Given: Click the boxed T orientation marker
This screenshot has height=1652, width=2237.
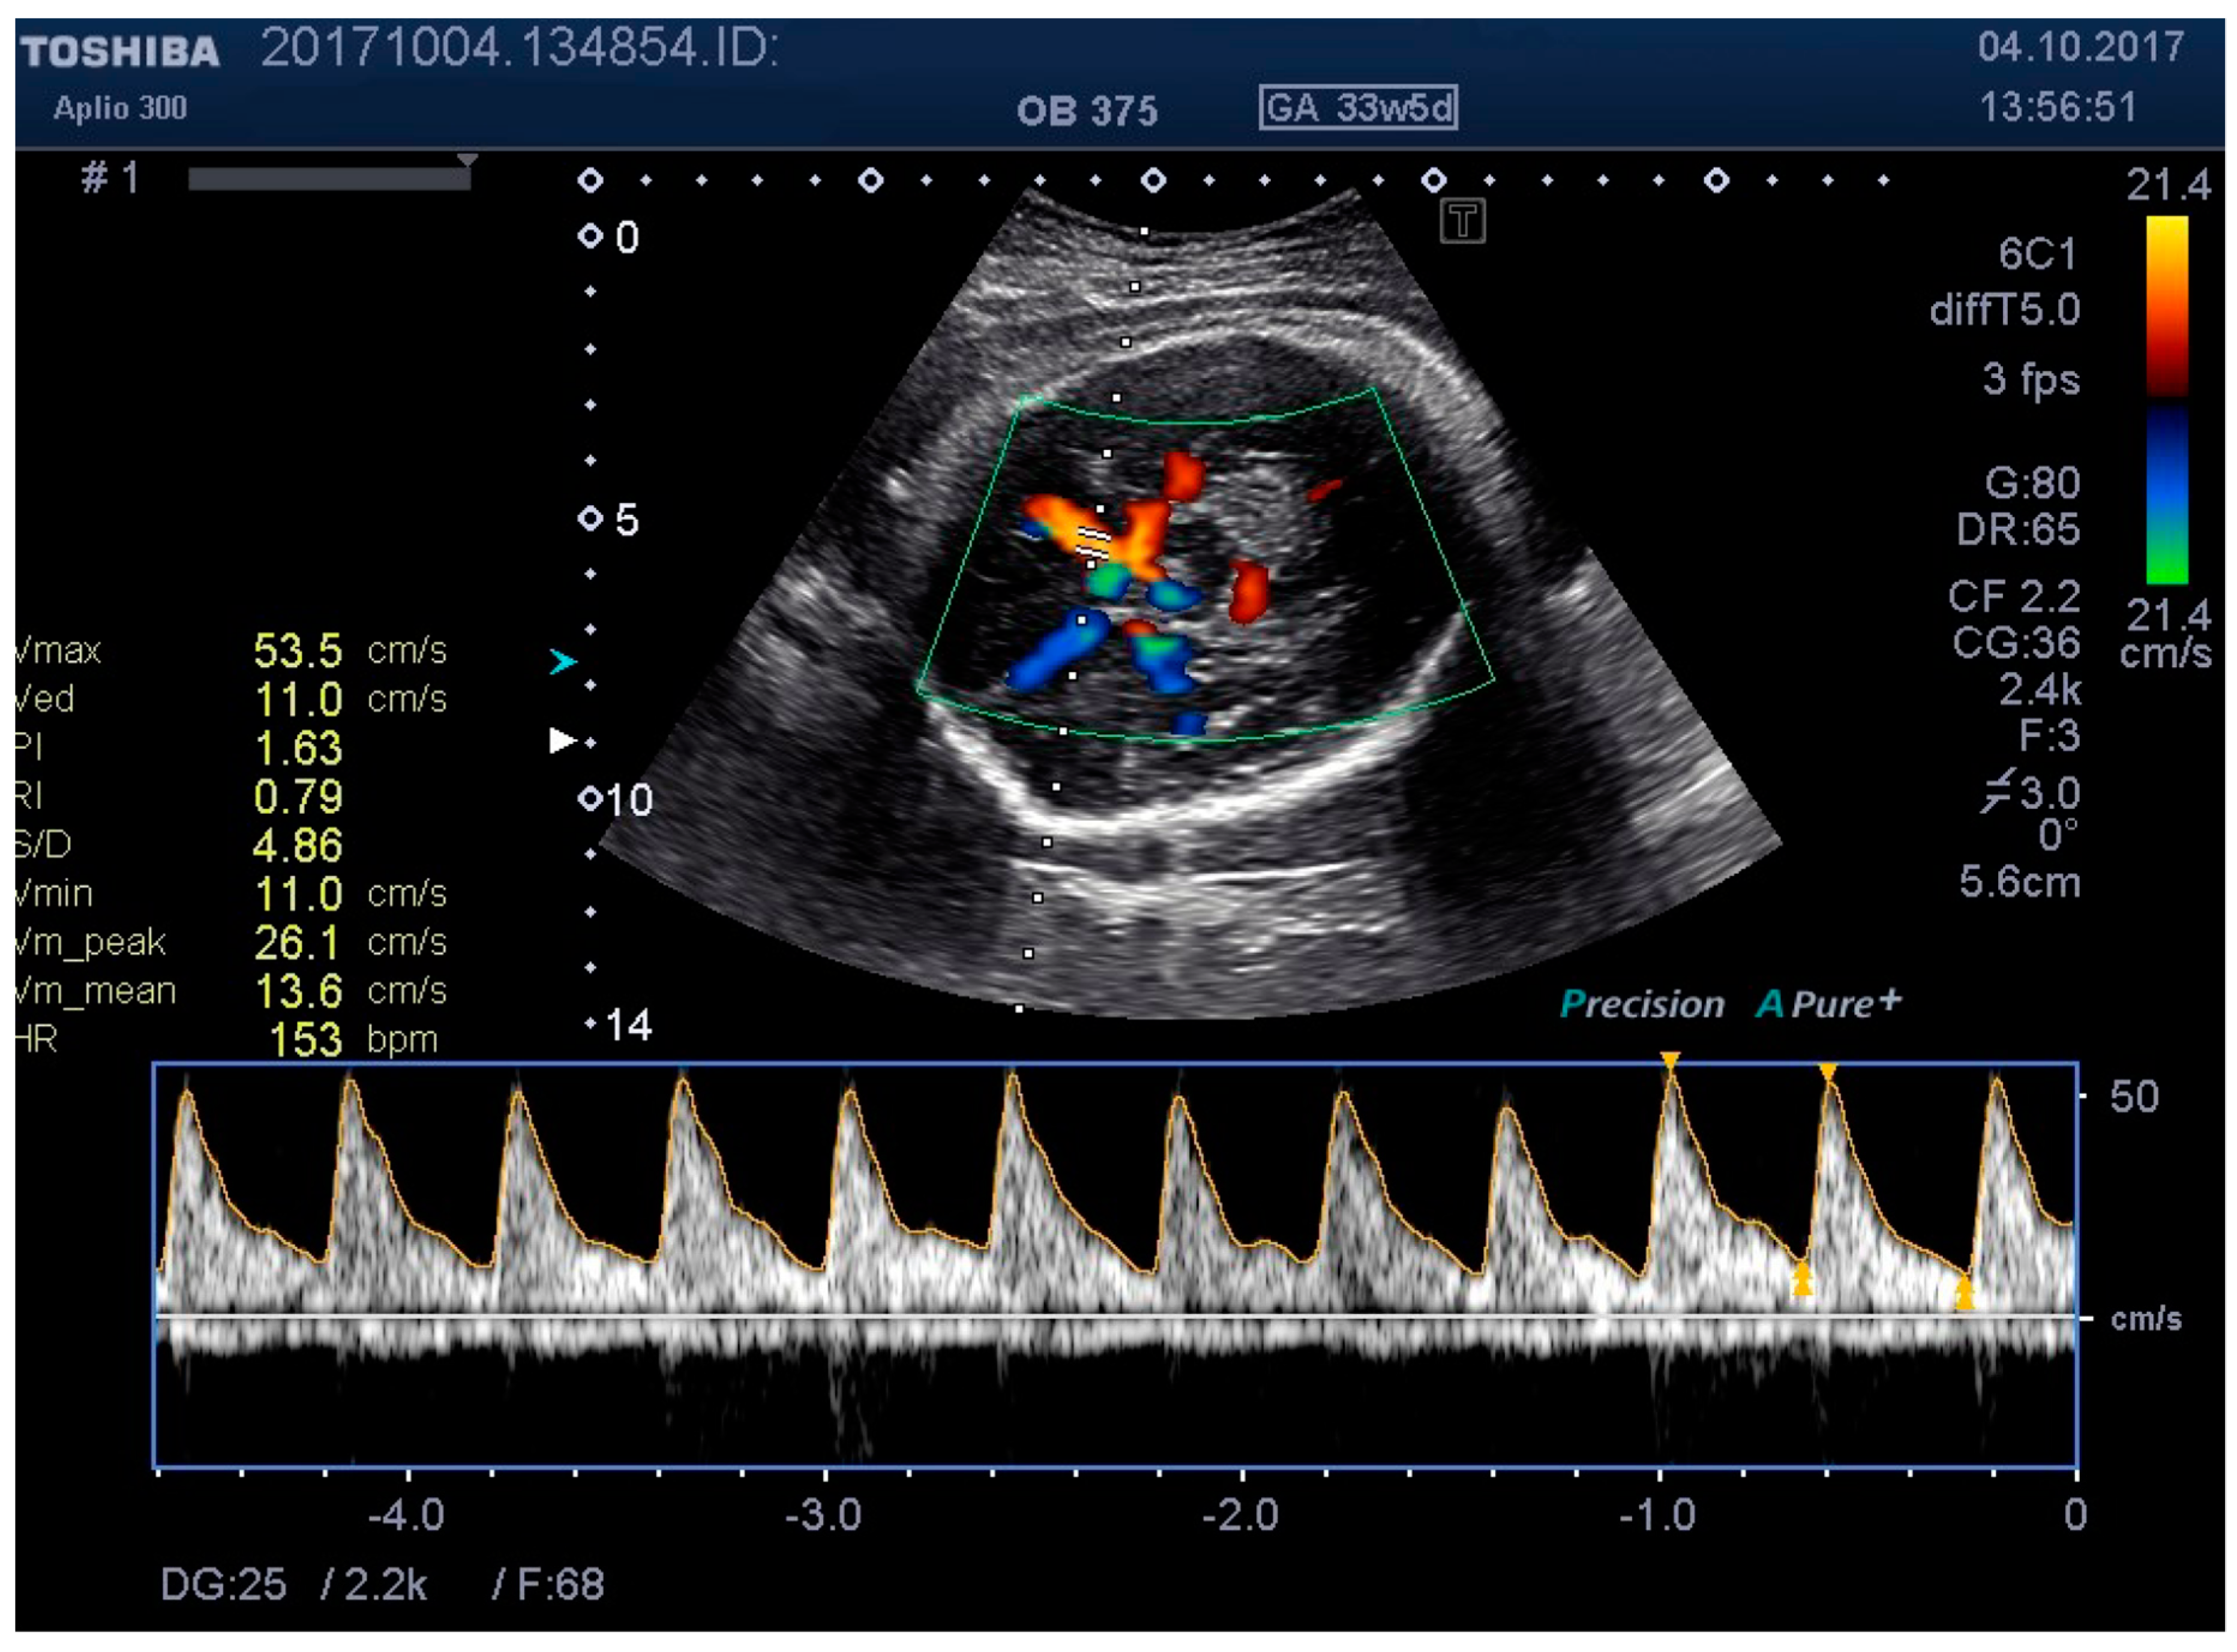Looking at the screenshot, I should coord(1462,221).
